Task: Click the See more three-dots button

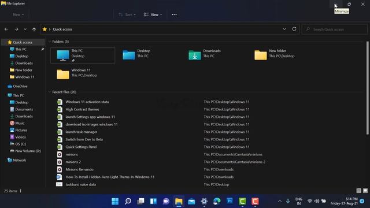Action: (174, 14)
